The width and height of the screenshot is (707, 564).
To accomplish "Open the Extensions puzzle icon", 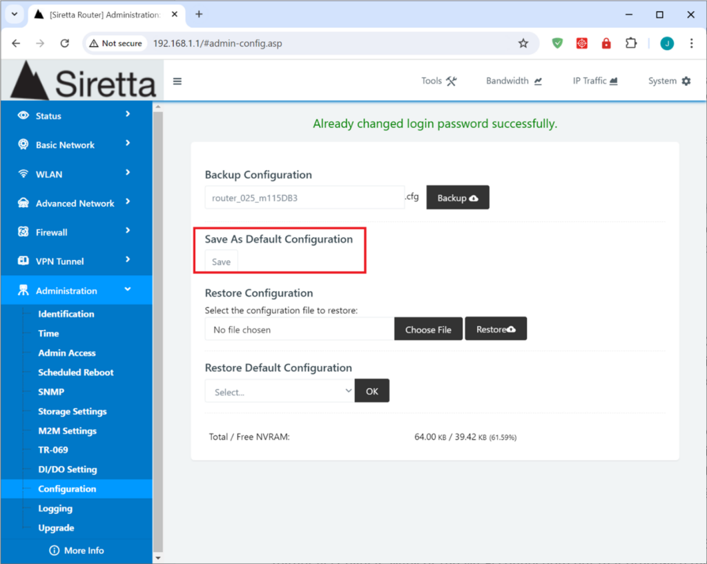I will click(631, 44).
